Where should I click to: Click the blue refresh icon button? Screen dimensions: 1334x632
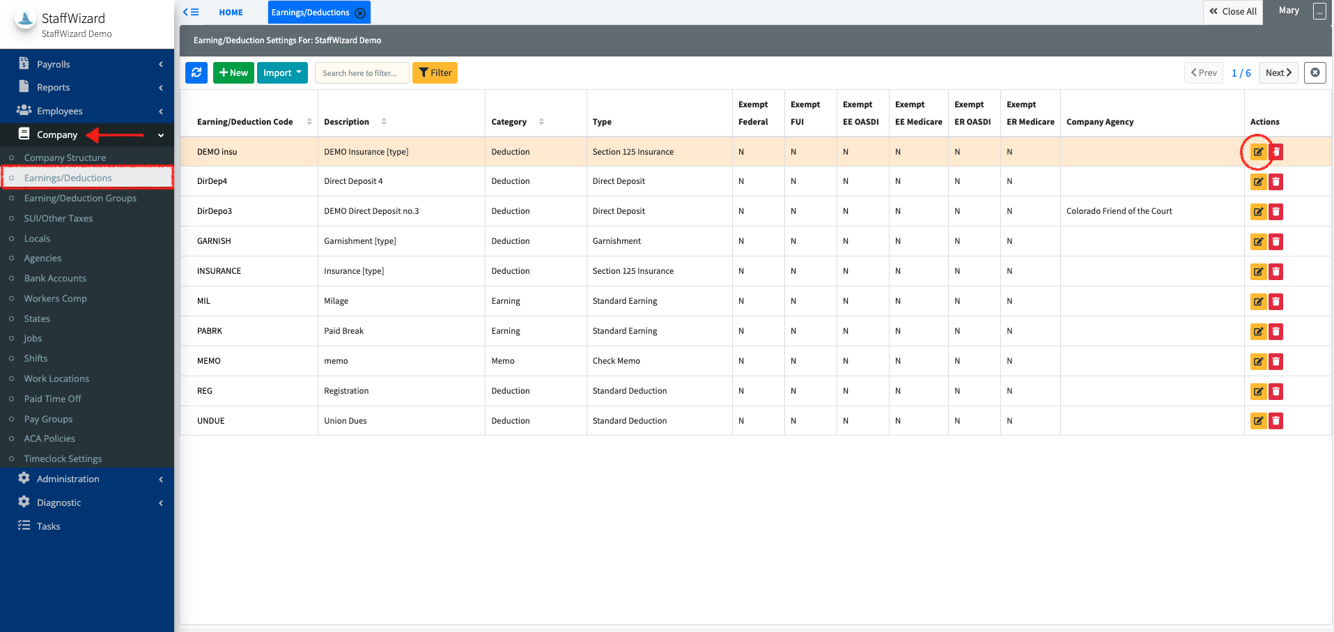196,72
